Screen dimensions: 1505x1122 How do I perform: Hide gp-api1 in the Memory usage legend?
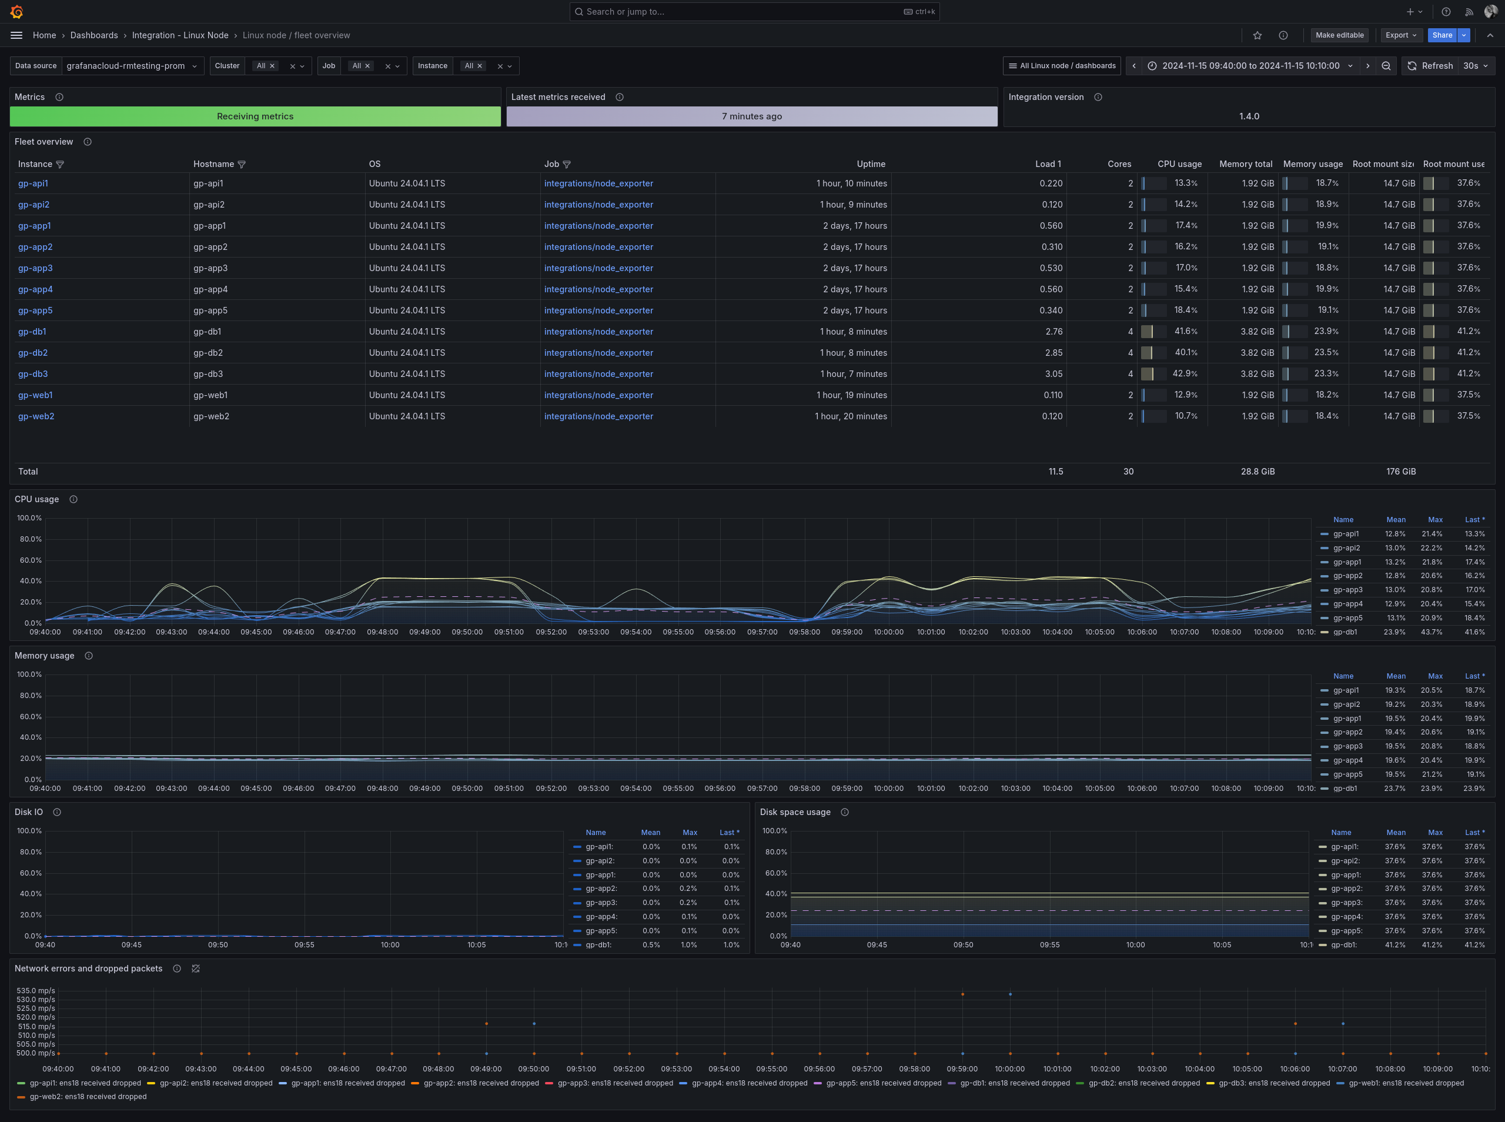pos(1346,690)
